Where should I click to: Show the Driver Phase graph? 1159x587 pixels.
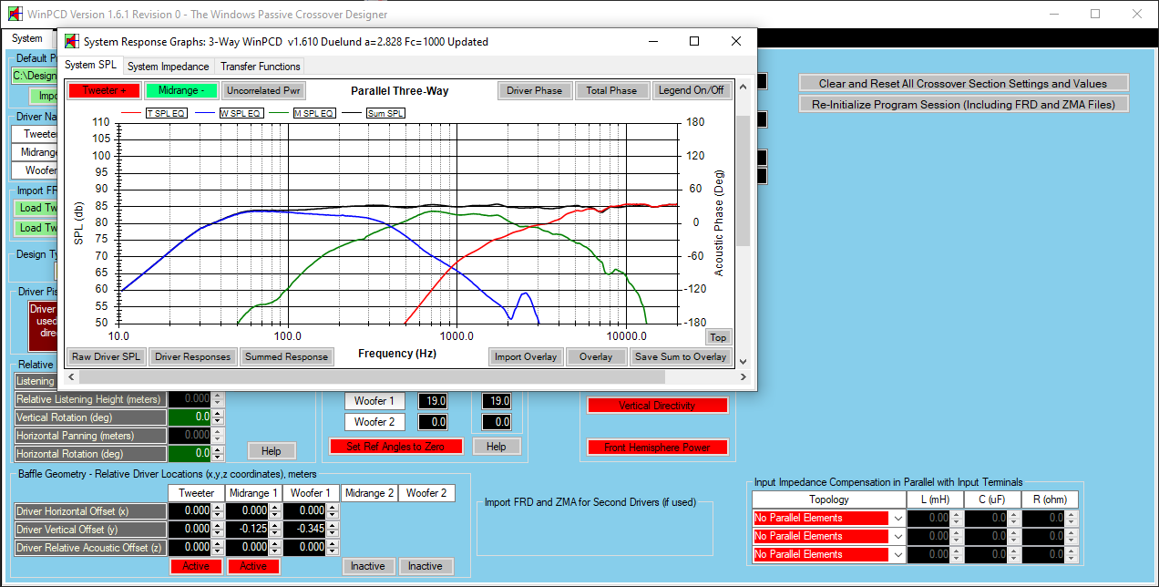click(534, 90)
